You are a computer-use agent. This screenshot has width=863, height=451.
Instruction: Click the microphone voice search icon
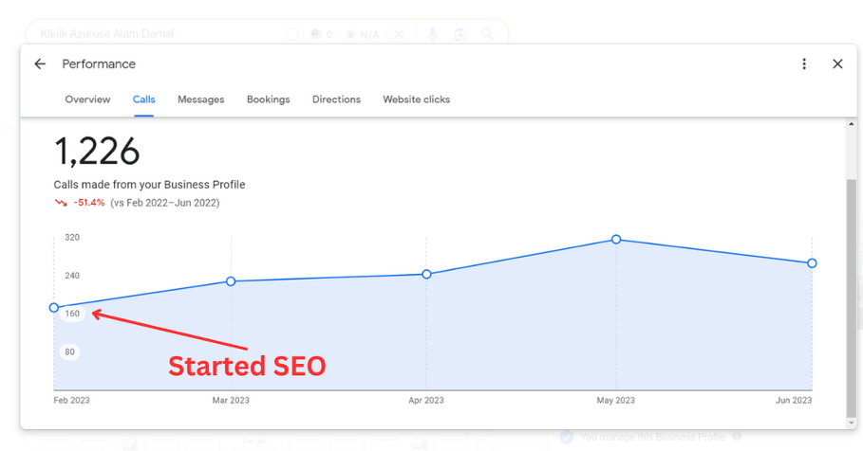[x=432, y=34]
